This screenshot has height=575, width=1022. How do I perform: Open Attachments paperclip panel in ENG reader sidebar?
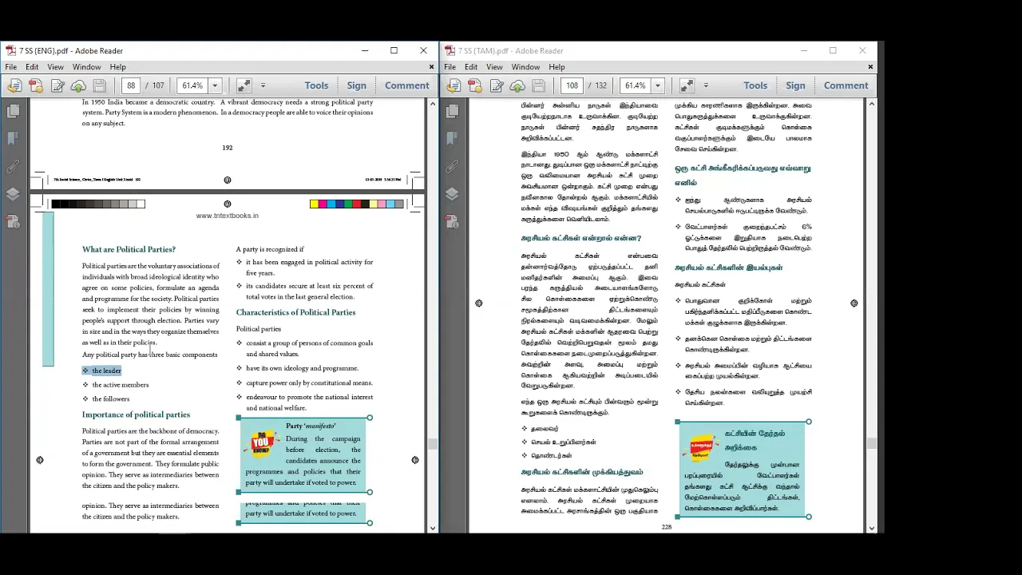tap(13, 167)
